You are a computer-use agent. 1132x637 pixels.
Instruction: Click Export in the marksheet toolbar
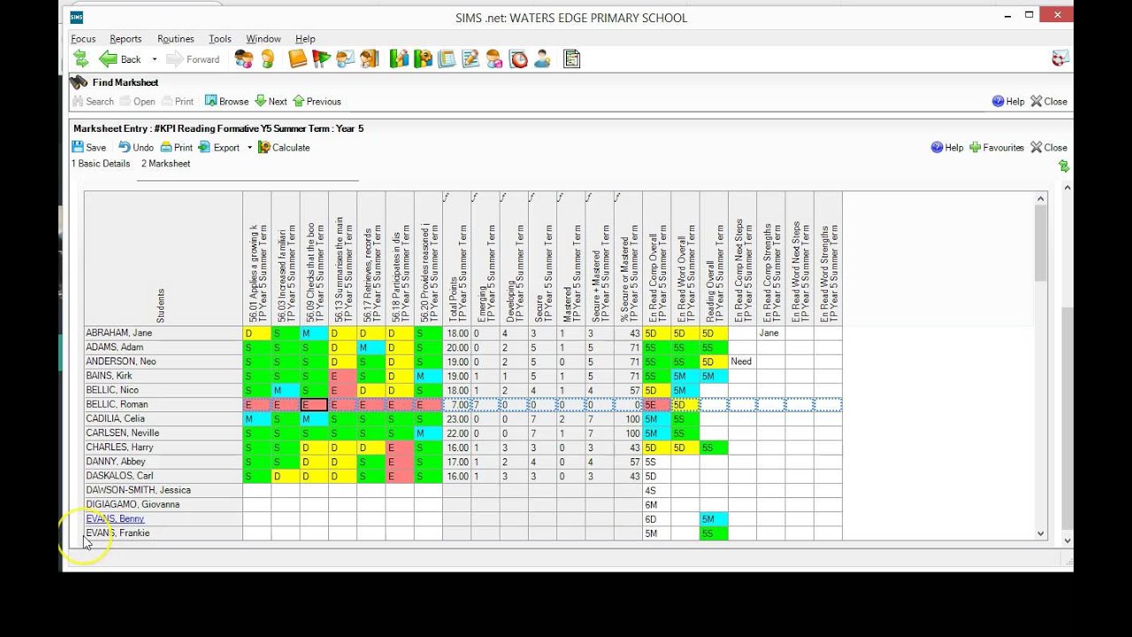pyautogui.click(x=218, y=148)
